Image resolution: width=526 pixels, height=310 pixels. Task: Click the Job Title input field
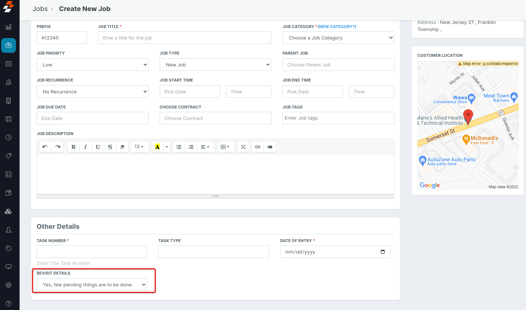click(184, 38)
